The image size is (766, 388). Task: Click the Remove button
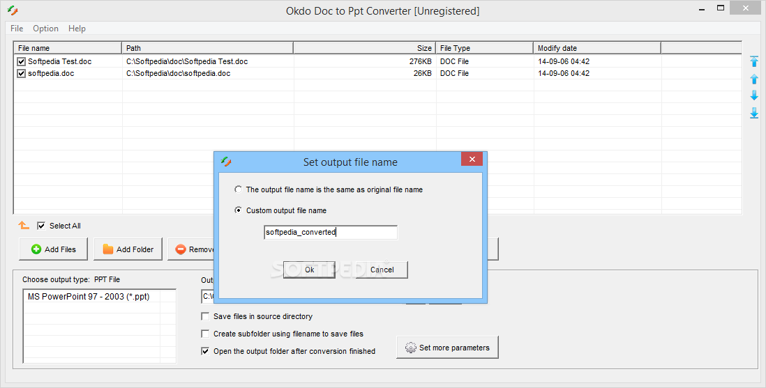tap(191, 249)
